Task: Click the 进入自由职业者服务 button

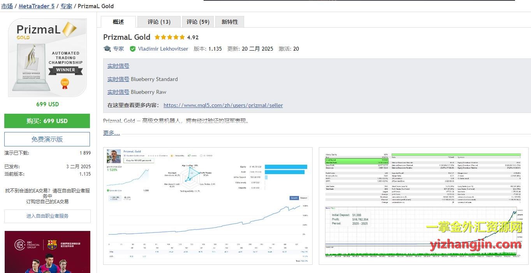Action: pos(47,216)
